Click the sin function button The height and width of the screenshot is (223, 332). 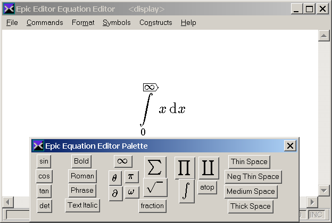pos(44,161)
